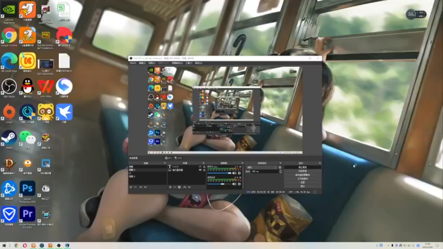Pop out the Scene Transitions dock header icon
This screenshot has width=443, height=249.
coord(280,163)
